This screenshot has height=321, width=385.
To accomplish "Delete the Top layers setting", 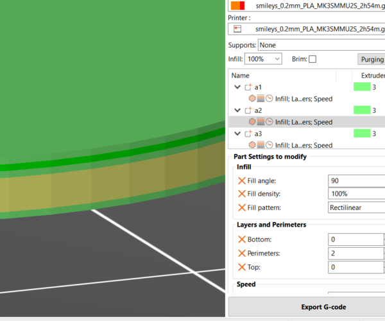I will coord(241,267).
